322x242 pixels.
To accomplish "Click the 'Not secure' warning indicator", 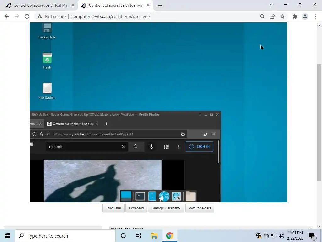I will pos(51,16).
